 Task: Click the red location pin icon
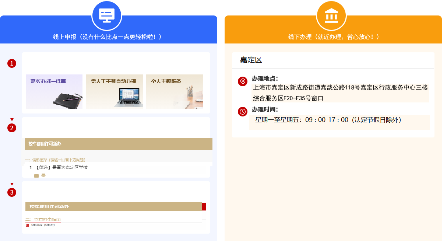coord(242,81)
